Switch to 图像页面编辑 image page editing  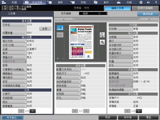145,8
